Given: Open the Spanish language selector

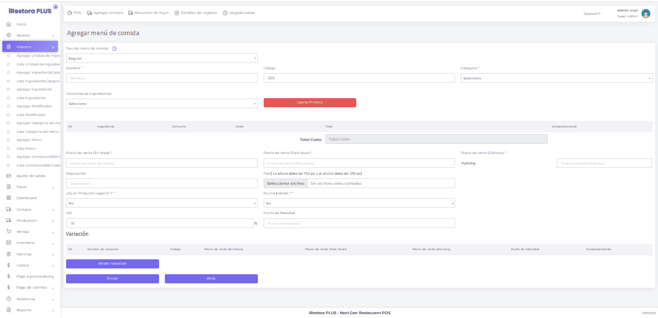Looking at the screenshot, I should click(592, 14).
